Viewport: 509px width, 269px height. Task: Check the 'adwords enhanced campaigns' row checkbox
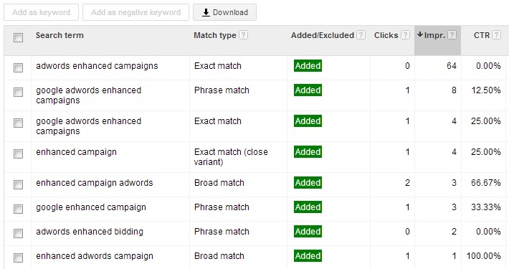18,67
